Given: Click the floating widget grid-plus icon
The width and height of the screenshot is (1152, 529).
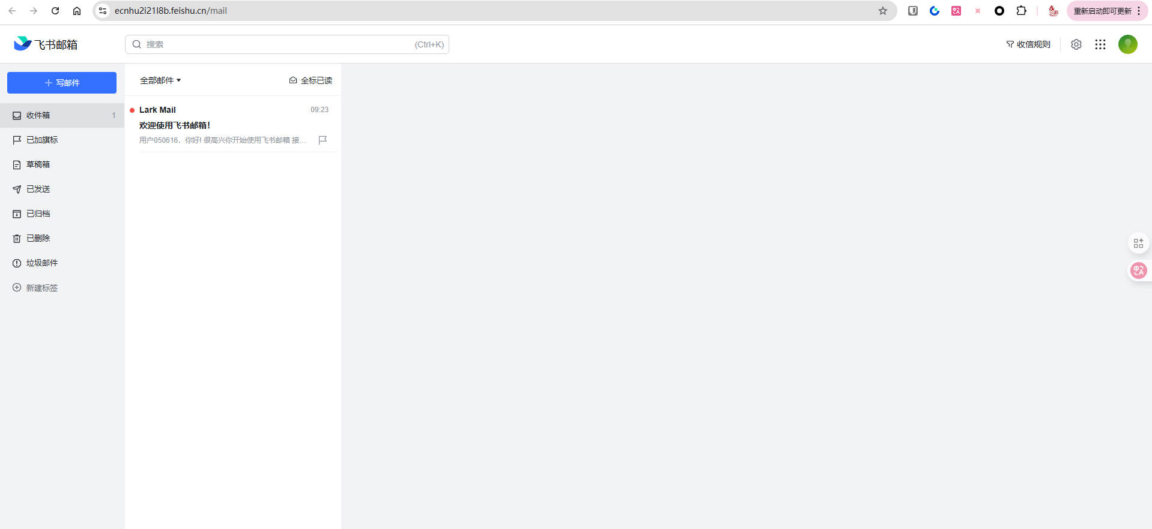Looking at the screenshot, I should click(1138, 243).
